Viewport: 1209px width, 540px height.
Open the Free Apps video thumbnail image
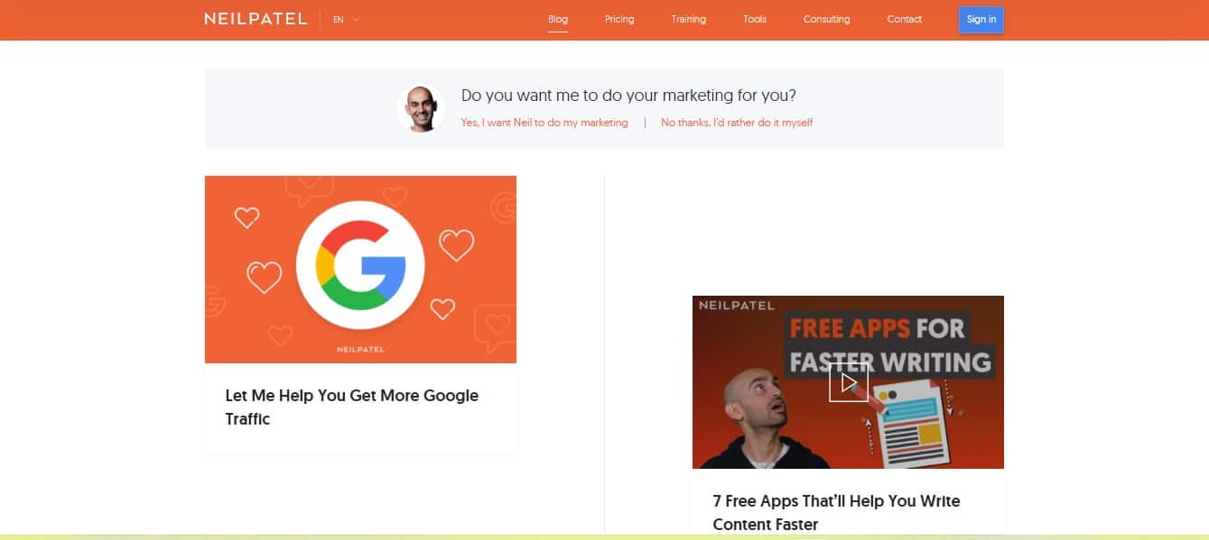[x=848, y=382]
